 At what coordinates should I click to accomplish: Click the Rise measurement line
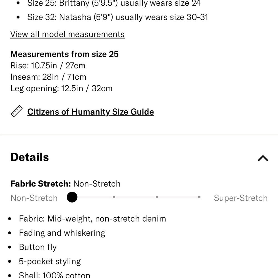(48, 66)
